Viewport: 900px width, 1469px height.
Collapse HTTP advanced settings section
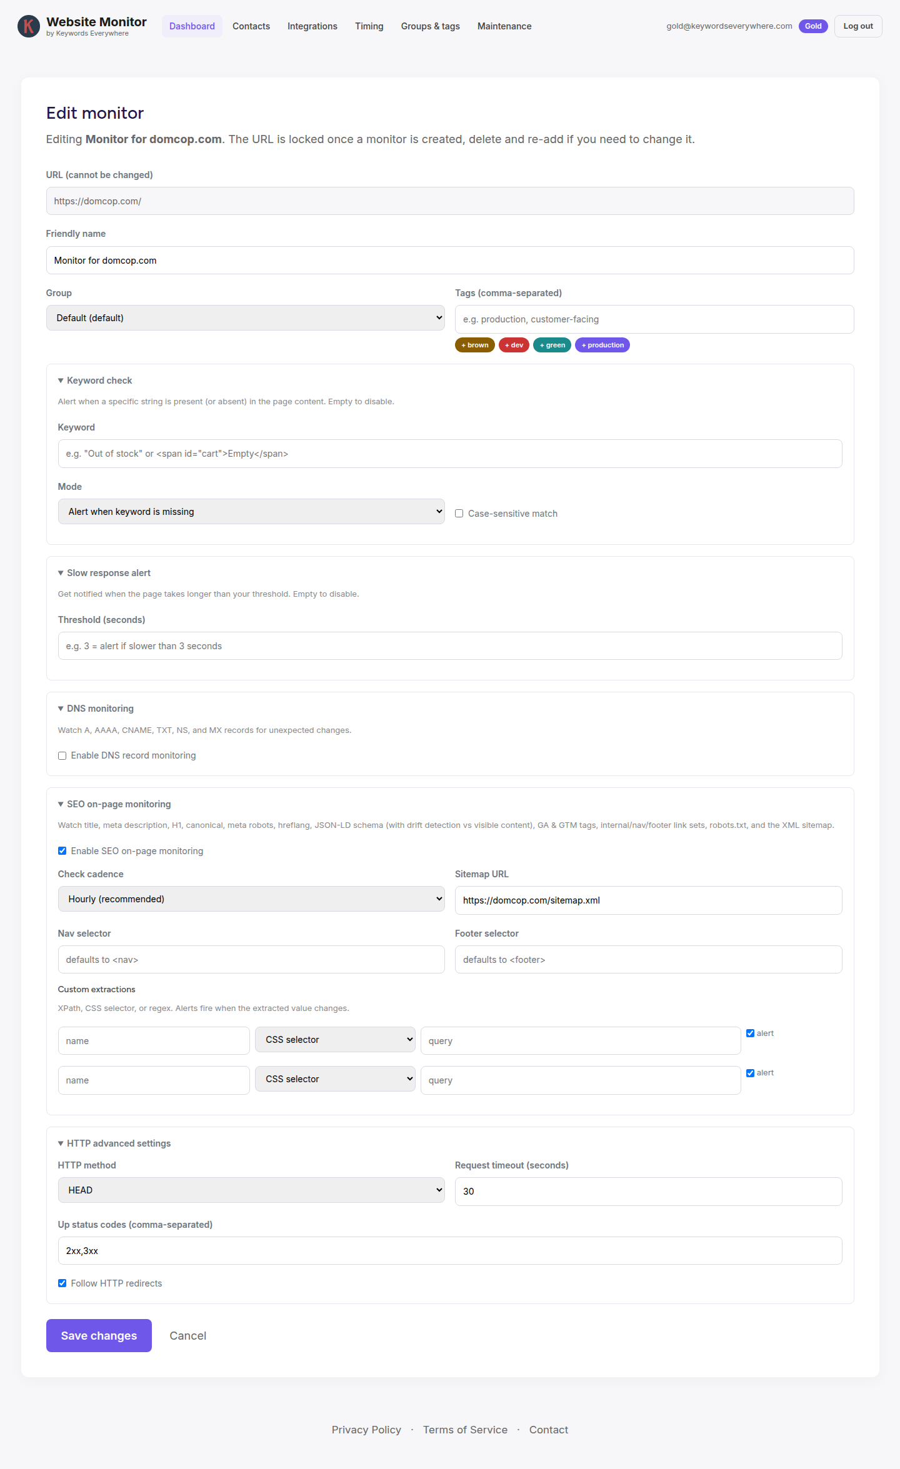tap(114, 1143)
